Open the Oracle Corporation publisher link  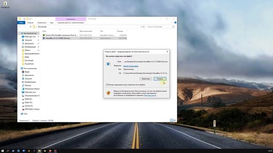point(131,66)
